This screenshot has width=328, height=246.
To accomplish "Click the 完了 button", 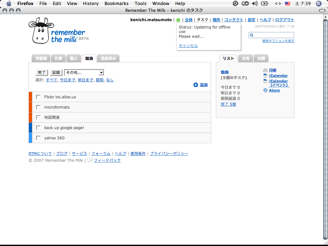I will click(x=42, y=73).
